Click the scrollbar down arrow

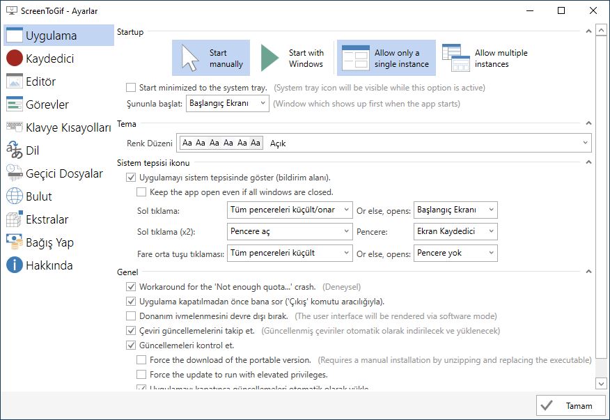pos(601,383)
